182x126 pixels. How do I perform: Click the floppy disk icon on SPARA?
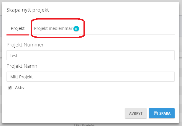[x=155, y=113]
